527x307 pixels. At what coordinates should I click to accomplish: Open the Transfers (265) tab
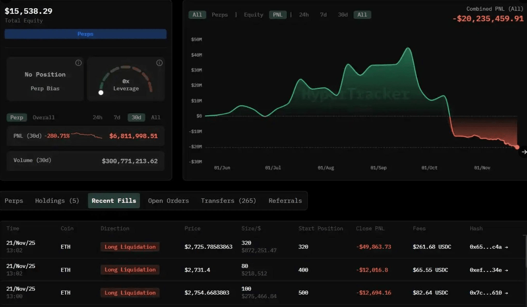click(x=228, y=201)
